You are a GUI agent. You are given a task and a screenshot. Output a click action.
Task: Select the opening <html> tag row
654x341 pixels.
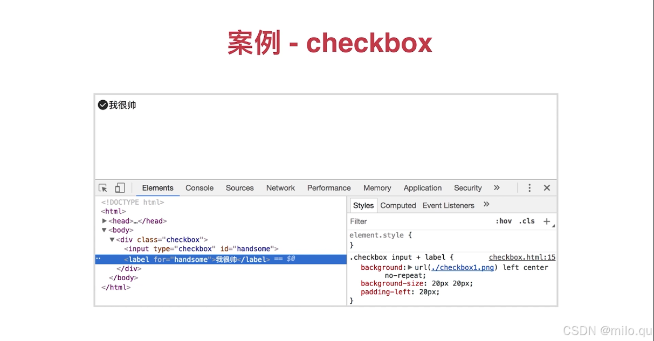point(113,211)
